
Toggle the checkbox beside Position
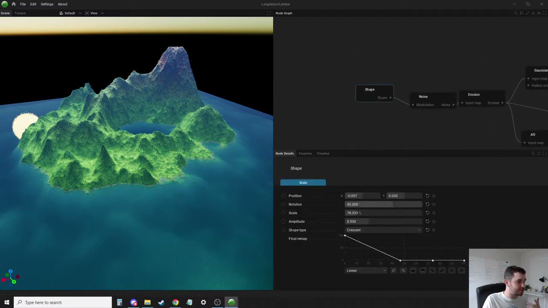click(x=283, y=195)
